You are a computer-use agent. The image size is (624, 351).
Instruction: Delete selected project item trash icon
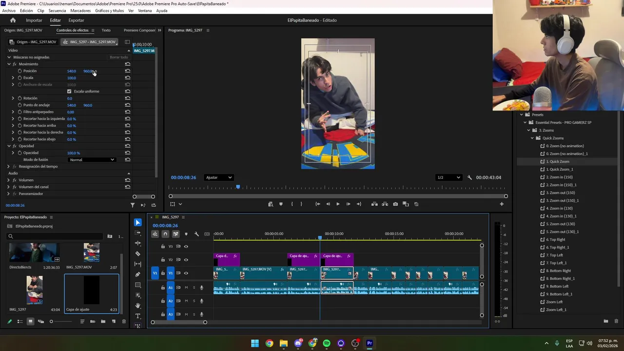(124, 321)
